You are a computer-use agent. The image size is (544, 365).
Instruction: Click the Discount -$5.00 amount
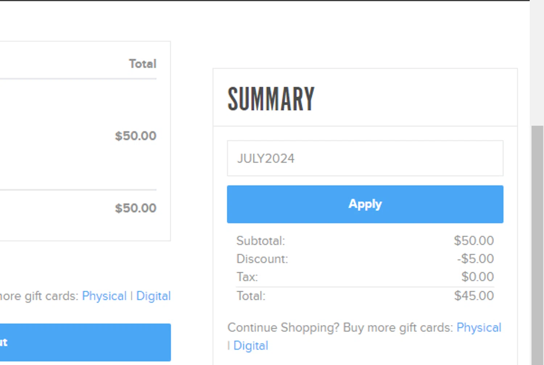pyautogui.click(x=475, y=259)
